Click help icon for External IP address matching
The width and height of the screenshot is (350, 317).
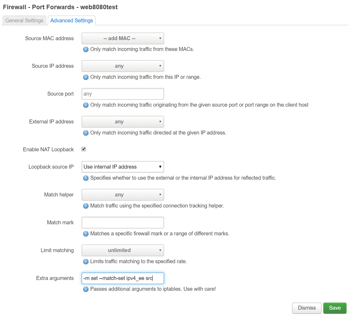[86, 133]
